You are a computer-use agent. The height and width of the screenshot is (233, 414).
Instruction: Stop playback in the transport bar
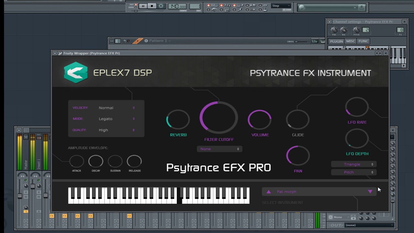click(x=152, y=6)
